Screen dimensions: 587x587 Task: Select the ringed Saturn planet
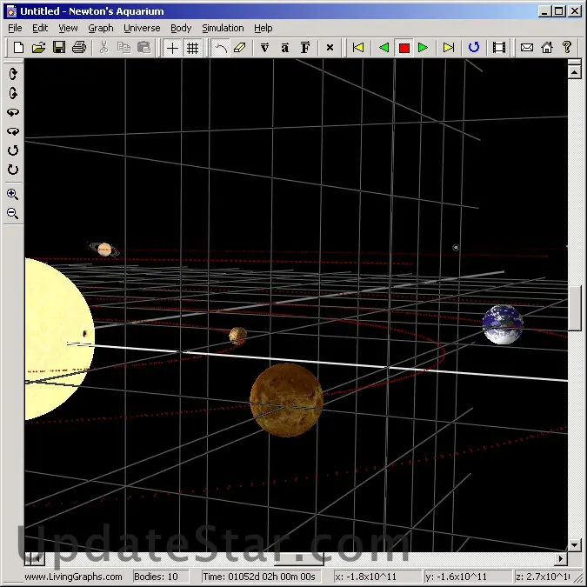click(104, 249)
